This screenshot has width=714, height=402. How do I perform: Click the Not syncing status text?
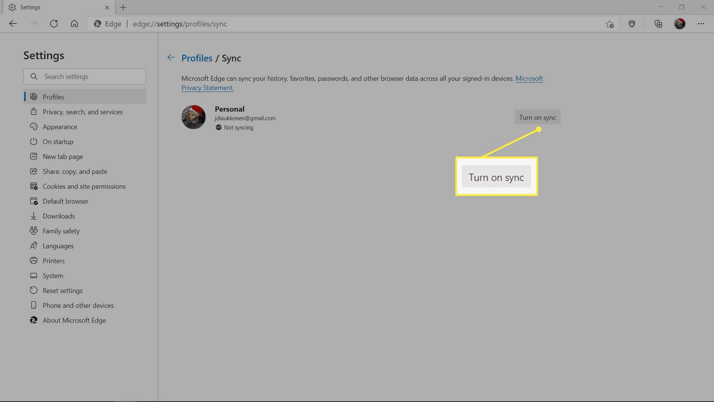click(239, 127)
